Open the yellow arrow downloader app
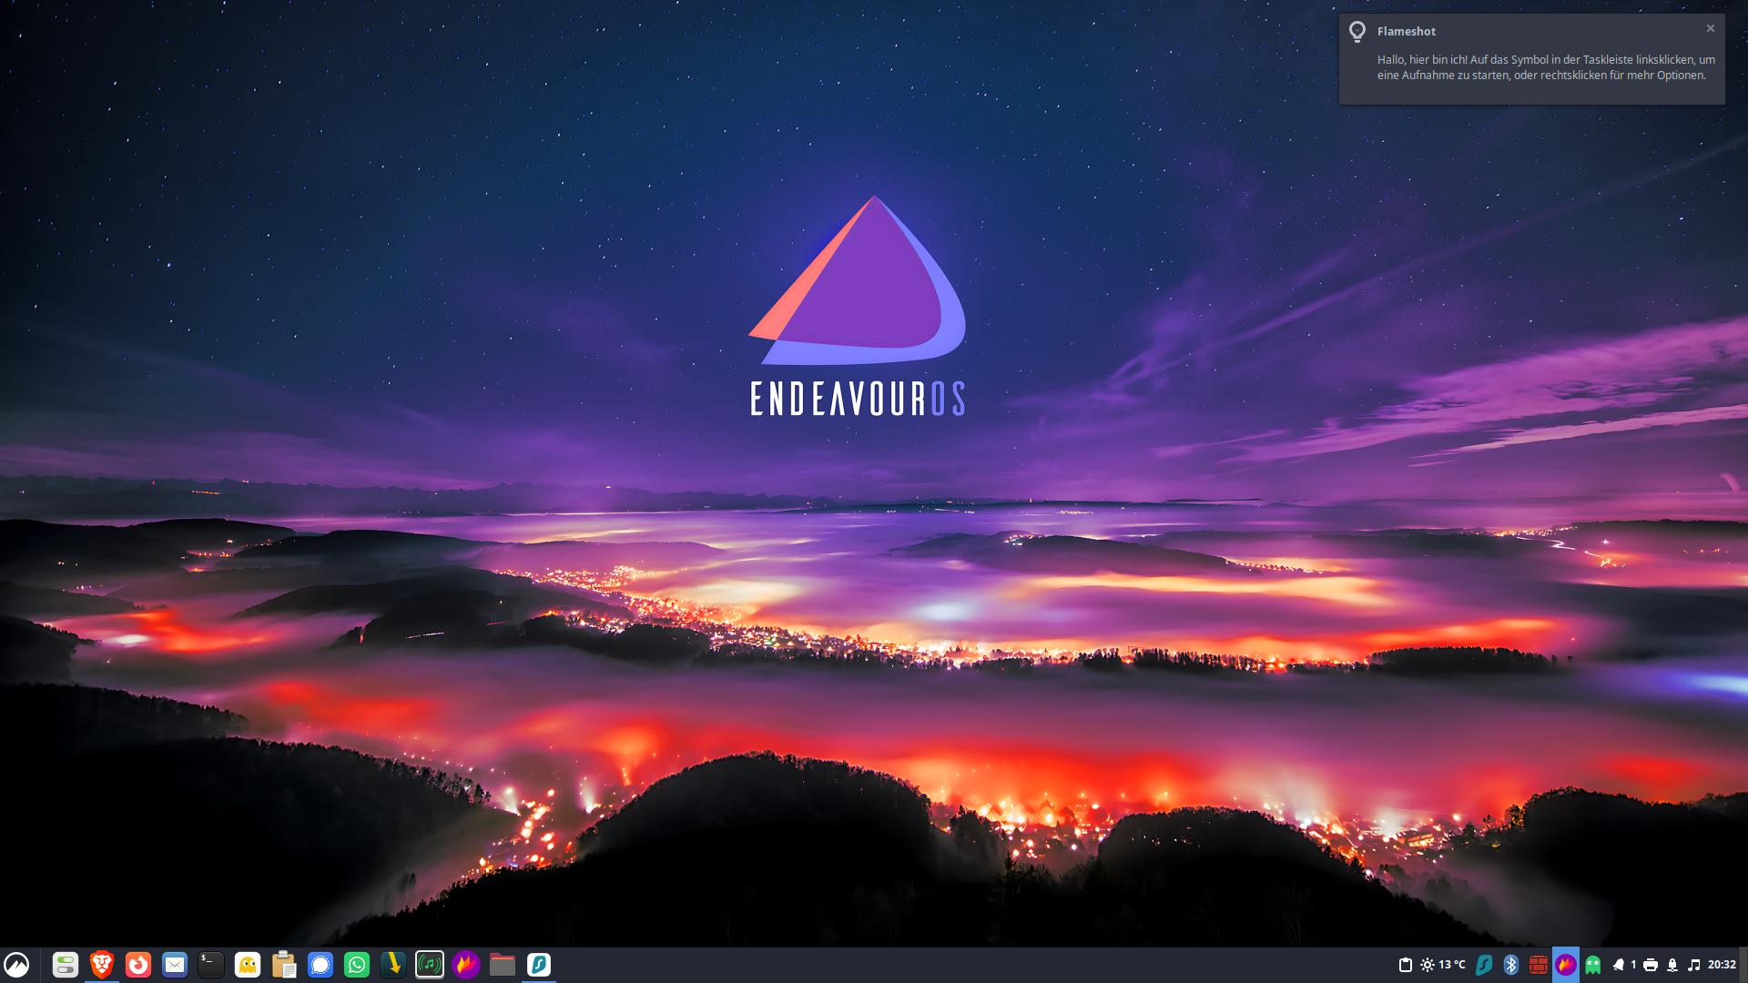Screen dimensions: 1748x983 393,965
